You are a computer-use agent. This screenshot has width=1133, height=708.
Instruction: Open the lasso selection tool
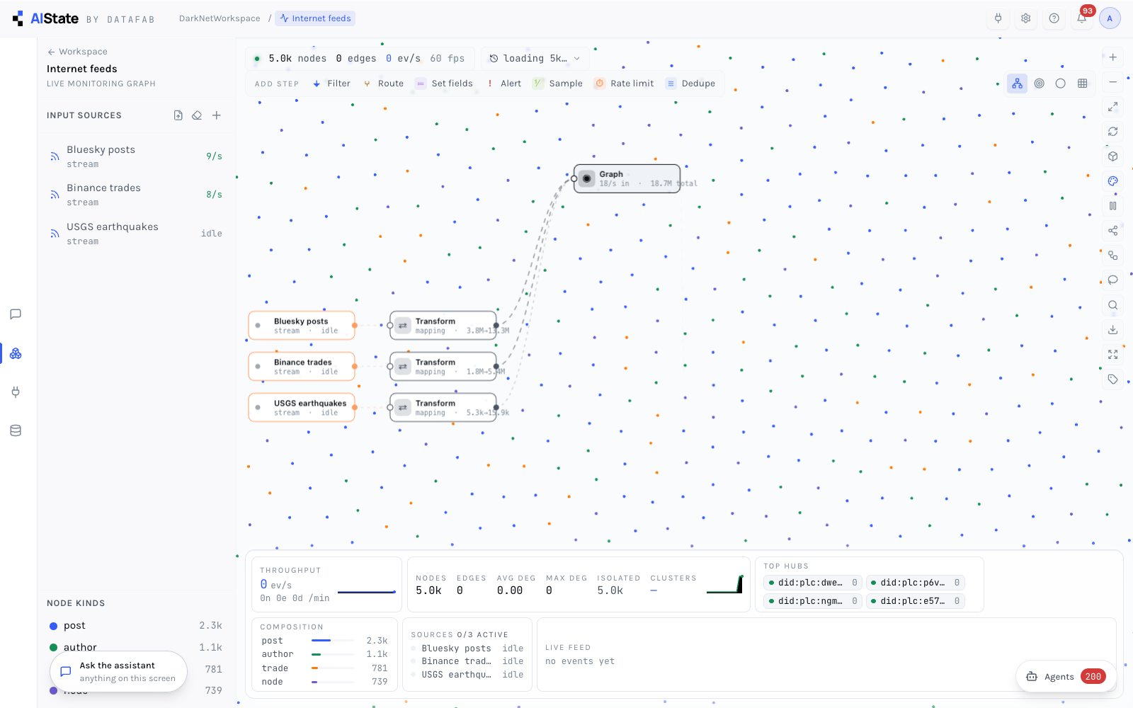(x=1112, y=280)
